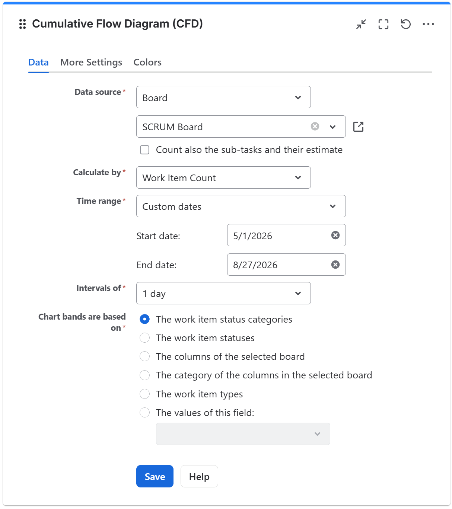The height and width of the screenshot is (509, 452).
Task: Click the disabled field values dropdown
Action: point(243,434)
